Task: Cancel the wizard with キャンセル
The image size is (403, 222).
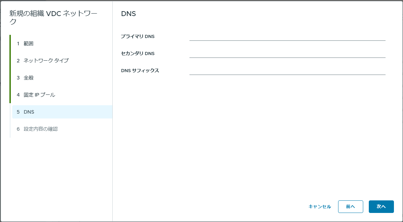Action: [x=320, y=207]
